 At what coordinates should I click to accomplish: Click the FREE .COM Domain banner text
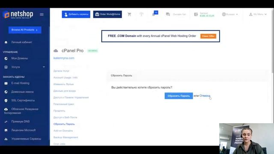click(152, 36)
